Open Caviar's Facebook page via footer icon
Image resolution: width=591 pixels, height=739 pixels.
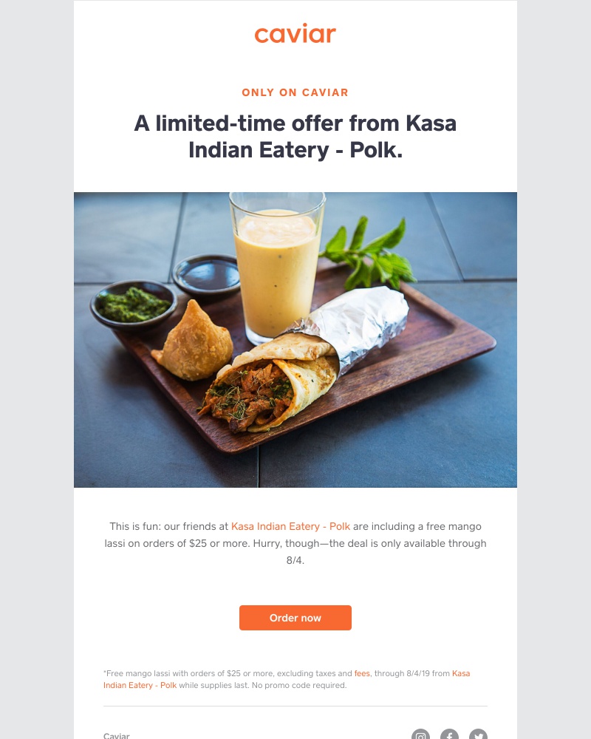(x=448, y=735)
